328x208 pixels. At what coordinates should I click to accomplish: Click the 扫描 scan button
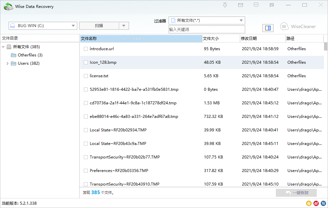click(x=100, y=25)
